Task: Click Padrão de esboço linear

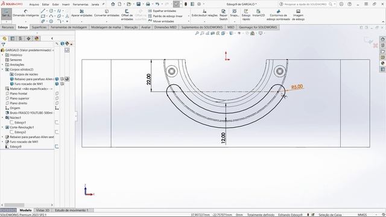Action: [x=165, y=16]
